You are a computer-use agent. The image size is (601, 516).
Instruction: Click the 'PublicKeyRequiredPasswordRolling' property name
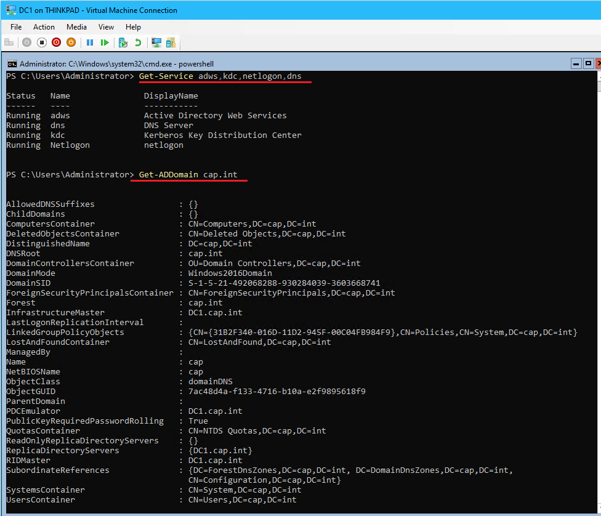85,421
